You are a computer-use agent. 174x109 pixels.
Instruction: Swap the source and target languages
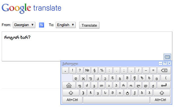[42, 25]
